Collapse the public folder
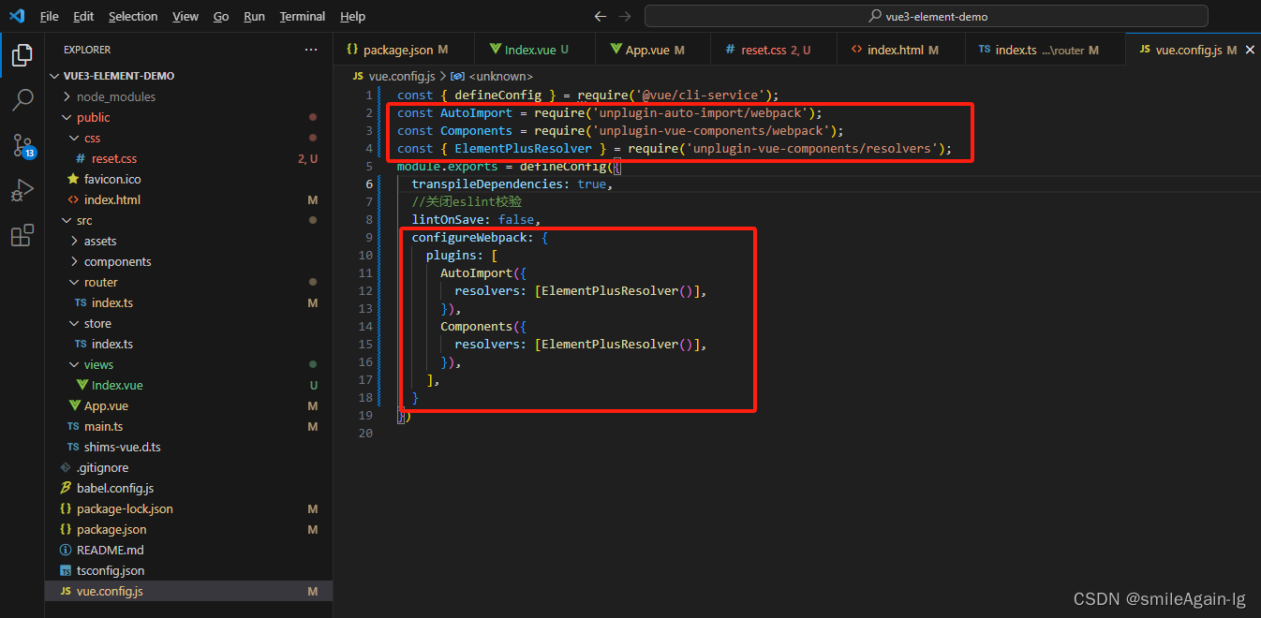This screenshot has width=1261, height=618. click(x=93, y=117)
